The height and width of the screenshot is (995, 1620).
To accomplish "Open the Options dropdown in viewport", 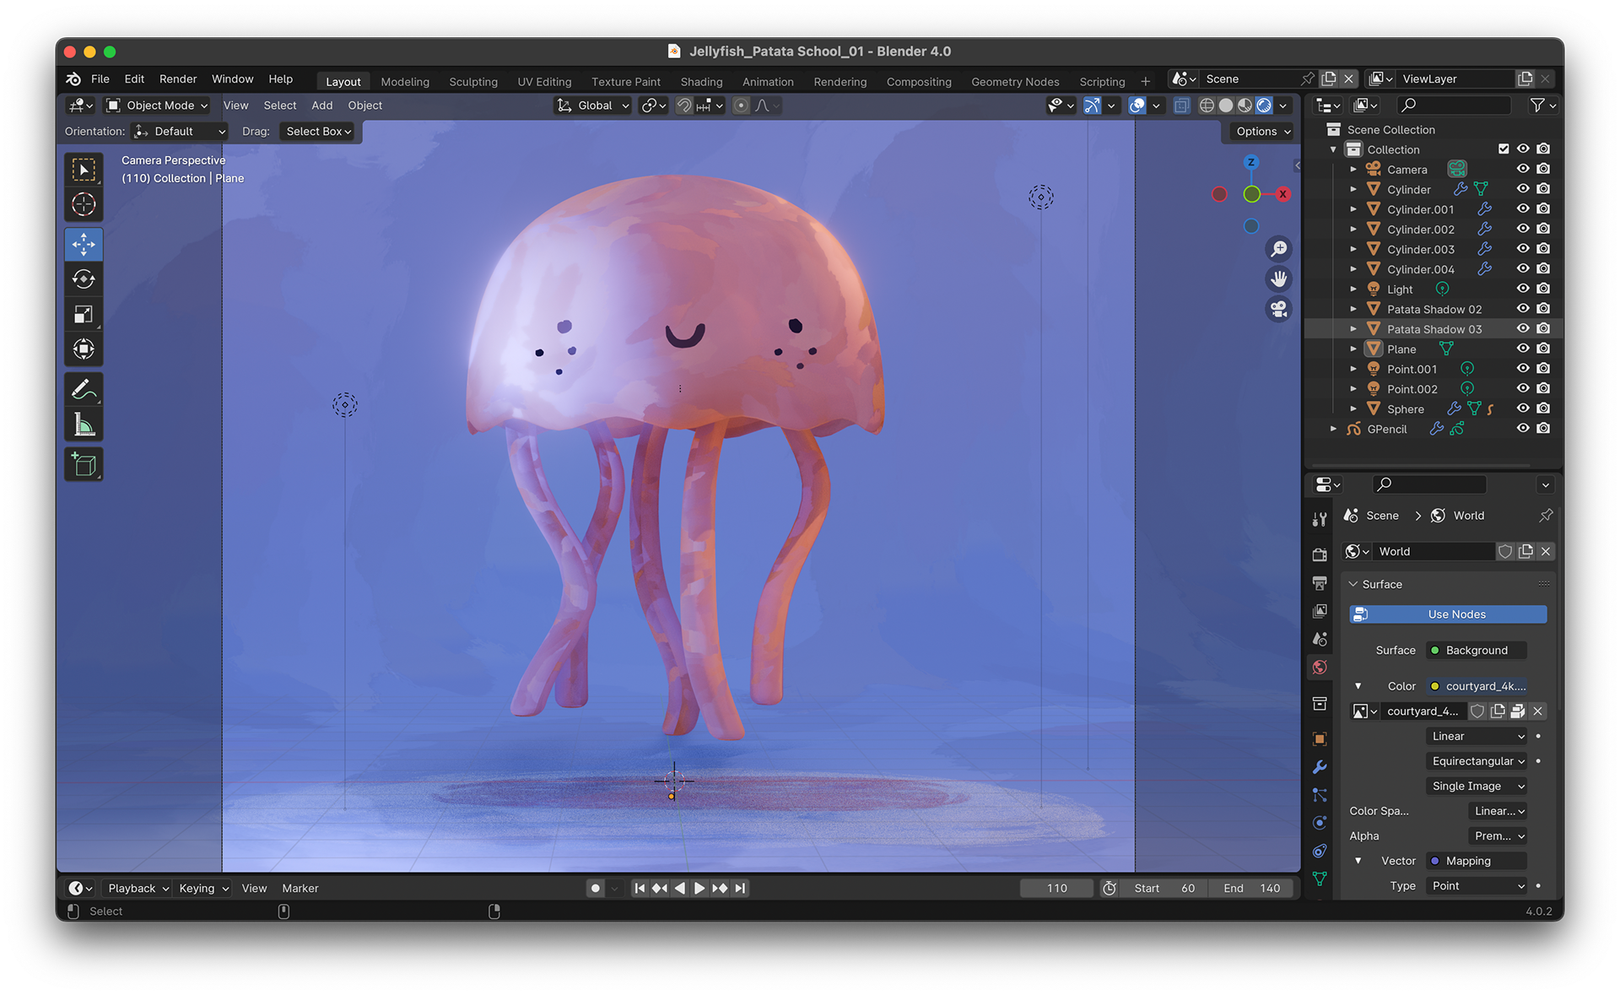I will pyautogui.click(x=1262, y=132).
